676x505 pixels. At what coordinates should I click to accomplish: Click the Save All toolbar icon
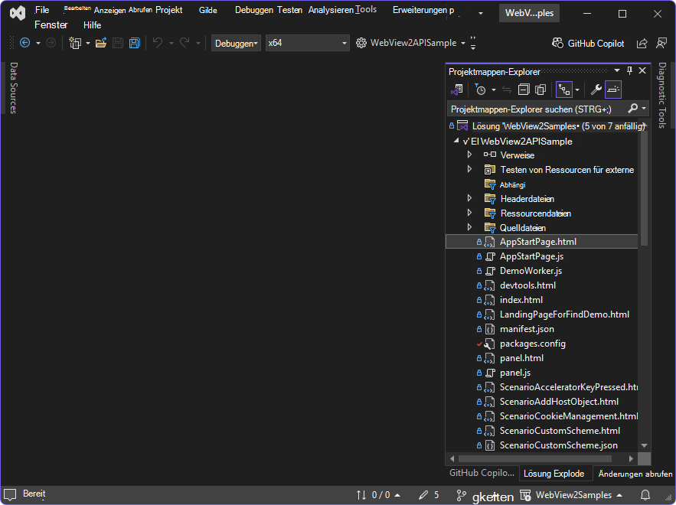coord(134,43)
